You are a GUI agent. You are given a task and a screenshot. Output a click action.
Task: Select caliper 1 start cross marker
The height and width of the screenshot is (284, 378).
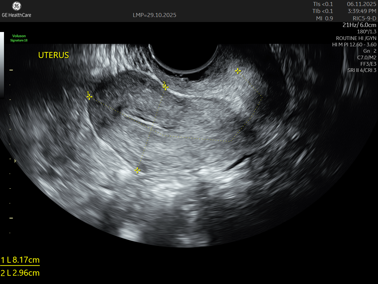point(89,97)
